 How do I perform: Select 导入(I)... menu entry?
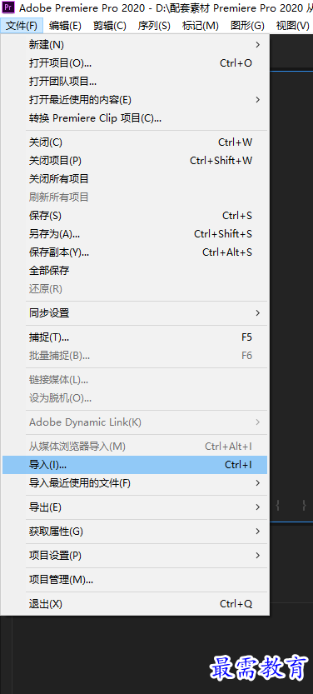pyautogui.click(x=135, y=465)
